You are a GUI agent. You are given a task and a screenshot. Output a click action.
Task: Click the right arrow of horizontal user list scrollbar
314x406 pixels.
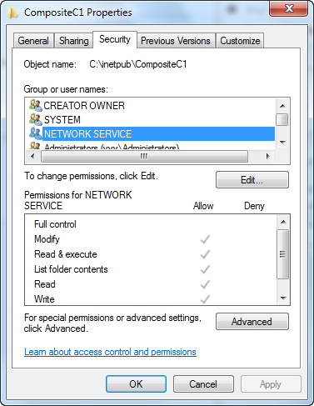[268, 156]
